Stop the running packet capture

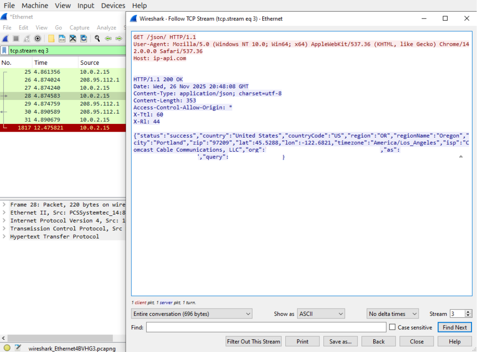tap(16, 38)
